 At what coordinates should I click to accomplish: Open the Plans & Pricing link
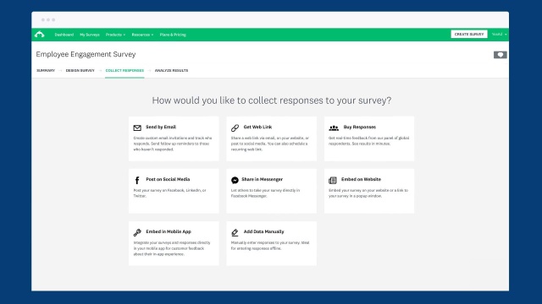coord(173,35)
